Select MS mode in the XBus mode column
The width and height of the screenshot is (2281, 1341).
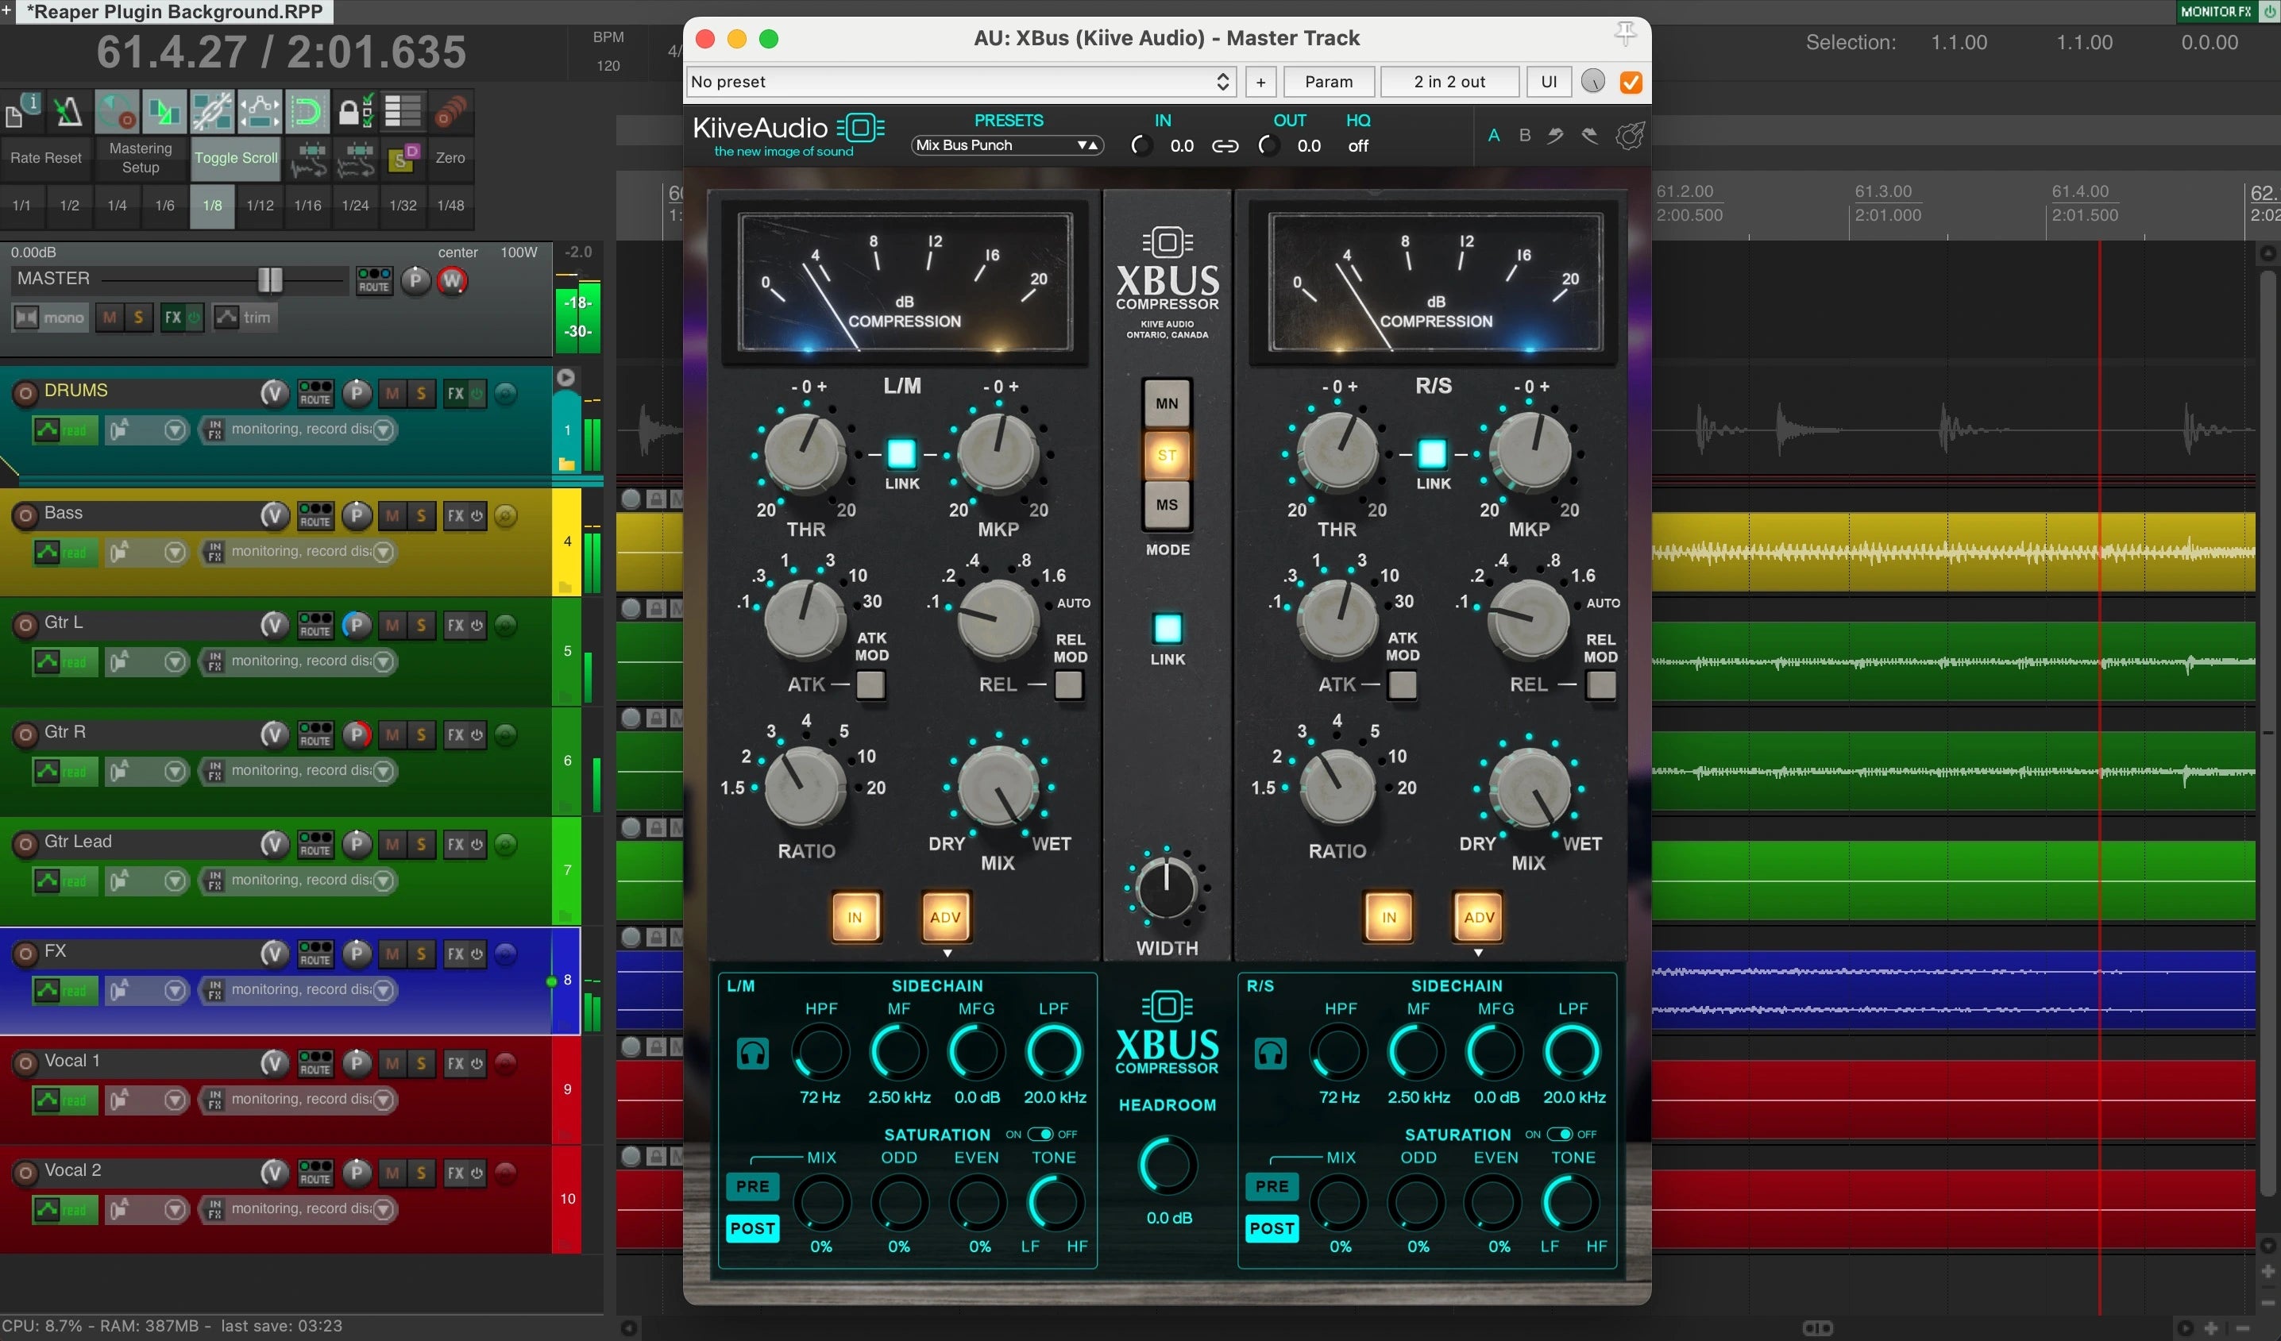click(1166, 504)
